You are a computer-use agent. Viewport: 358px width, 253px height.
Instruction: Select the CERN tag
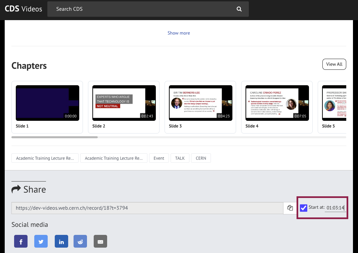(201, 158)
